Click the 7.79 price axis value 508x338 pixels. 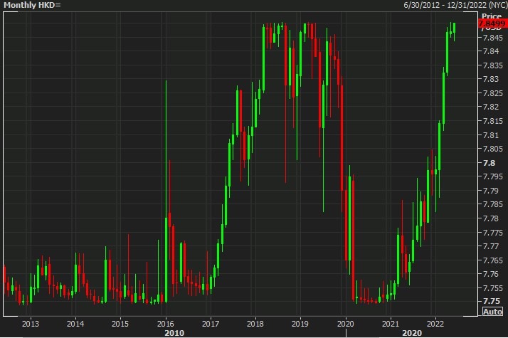[x=490, y=191]
